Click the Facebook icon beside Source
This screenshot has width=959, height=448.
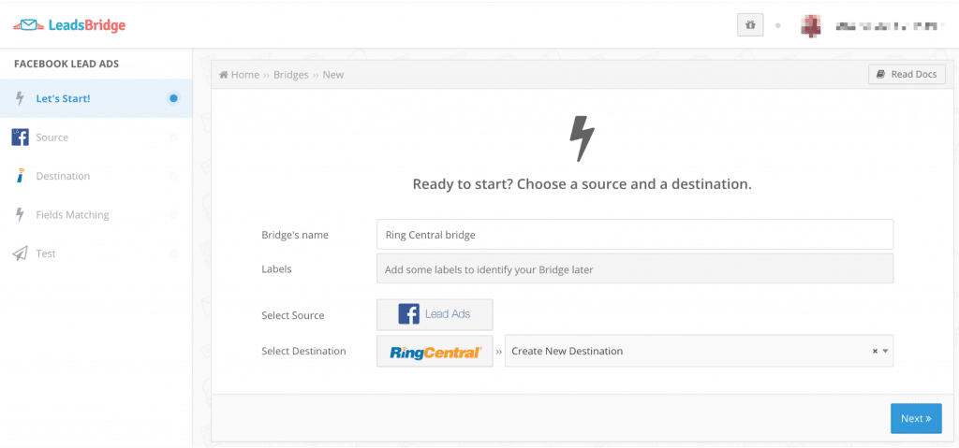20,137
